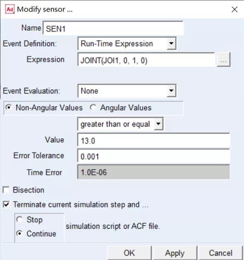
Task: Open the Event Definition dropdown arrow
Action: (x=171, y=44)
